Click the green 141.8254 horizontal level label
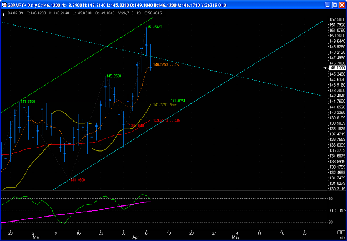347x241 pixels. 178,101
